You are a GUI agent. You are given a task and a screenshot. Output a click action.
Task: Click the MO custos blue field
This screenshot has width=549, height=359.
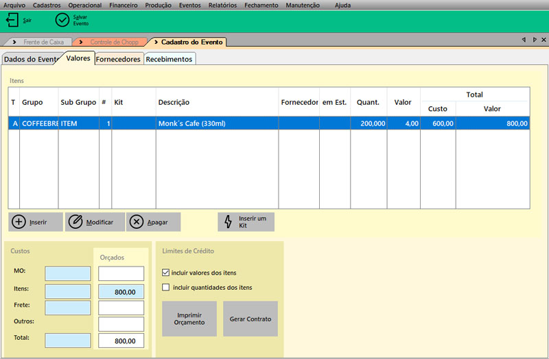click(x=67, y=273)
